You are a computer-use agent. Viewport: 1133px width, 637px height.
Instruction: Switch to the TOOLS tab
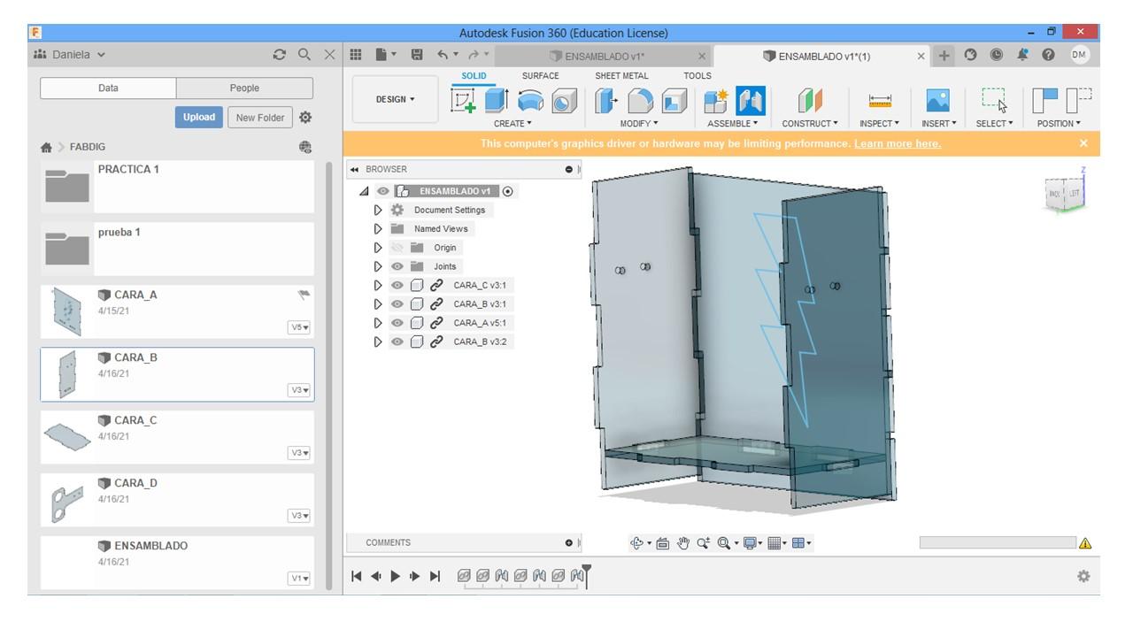698,76
